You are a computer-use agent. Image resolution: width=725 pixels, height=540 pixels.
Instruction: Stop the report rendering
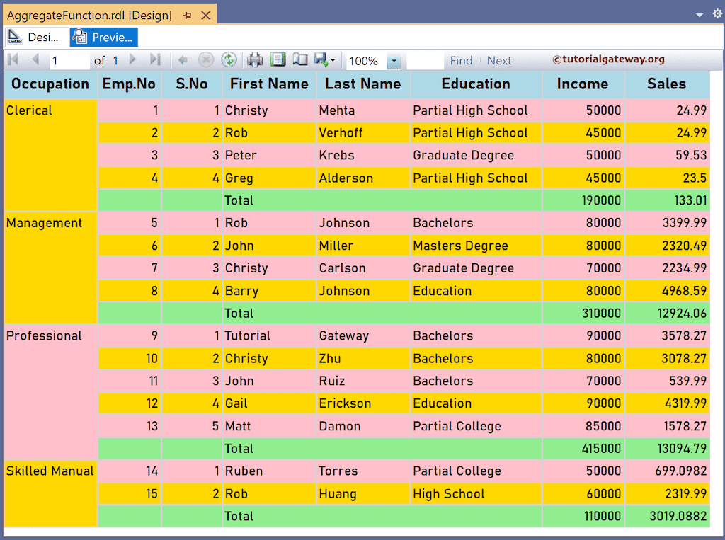pos(207,60)
